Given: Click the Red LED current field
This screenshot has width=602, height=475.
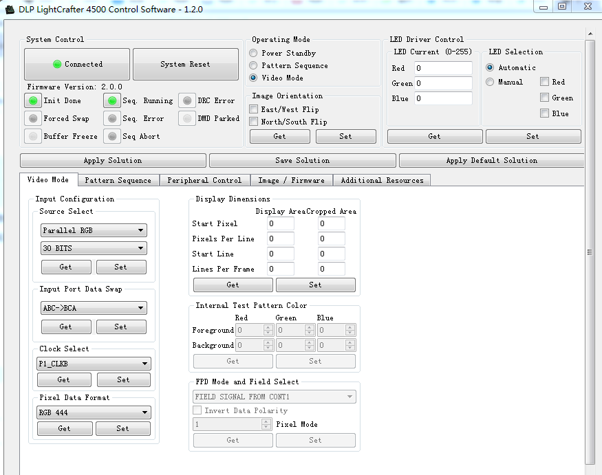Looking at the screenshot, I should pos(444,68).
